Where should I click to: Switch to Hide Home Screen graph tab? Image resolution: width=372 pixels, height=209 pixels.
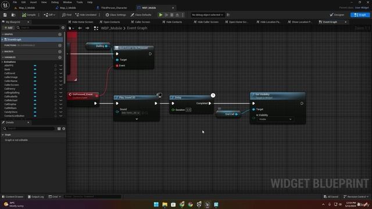[x=81, y=22]
